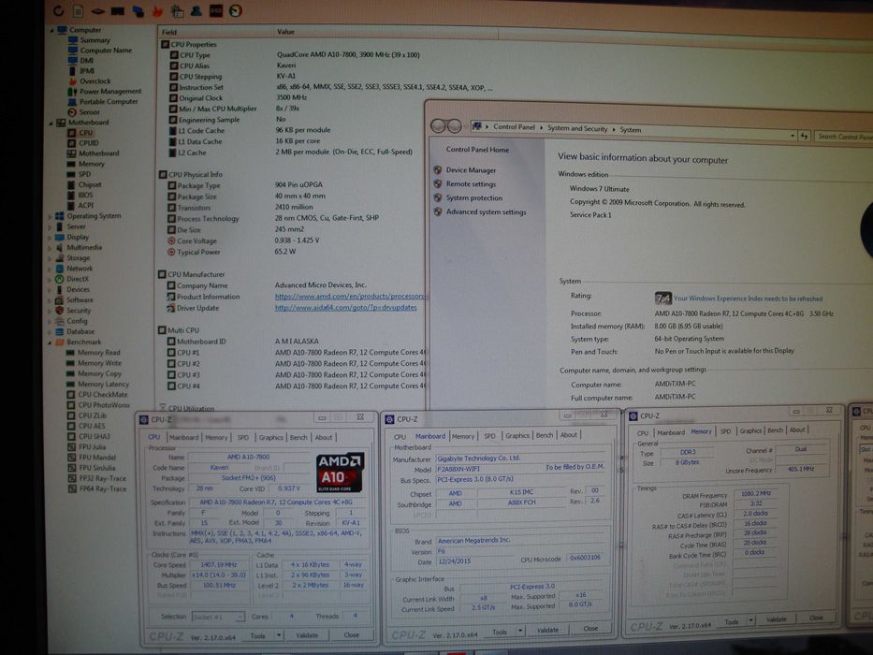Screen dimensions: 873x655
Task: Click Validate in first CPU-Z window
Action: [x=307, y=635]
